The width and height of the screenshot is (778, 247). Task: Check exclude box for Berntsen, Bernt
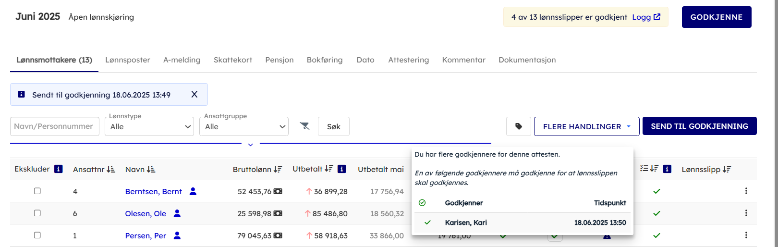tap(37, 191)
